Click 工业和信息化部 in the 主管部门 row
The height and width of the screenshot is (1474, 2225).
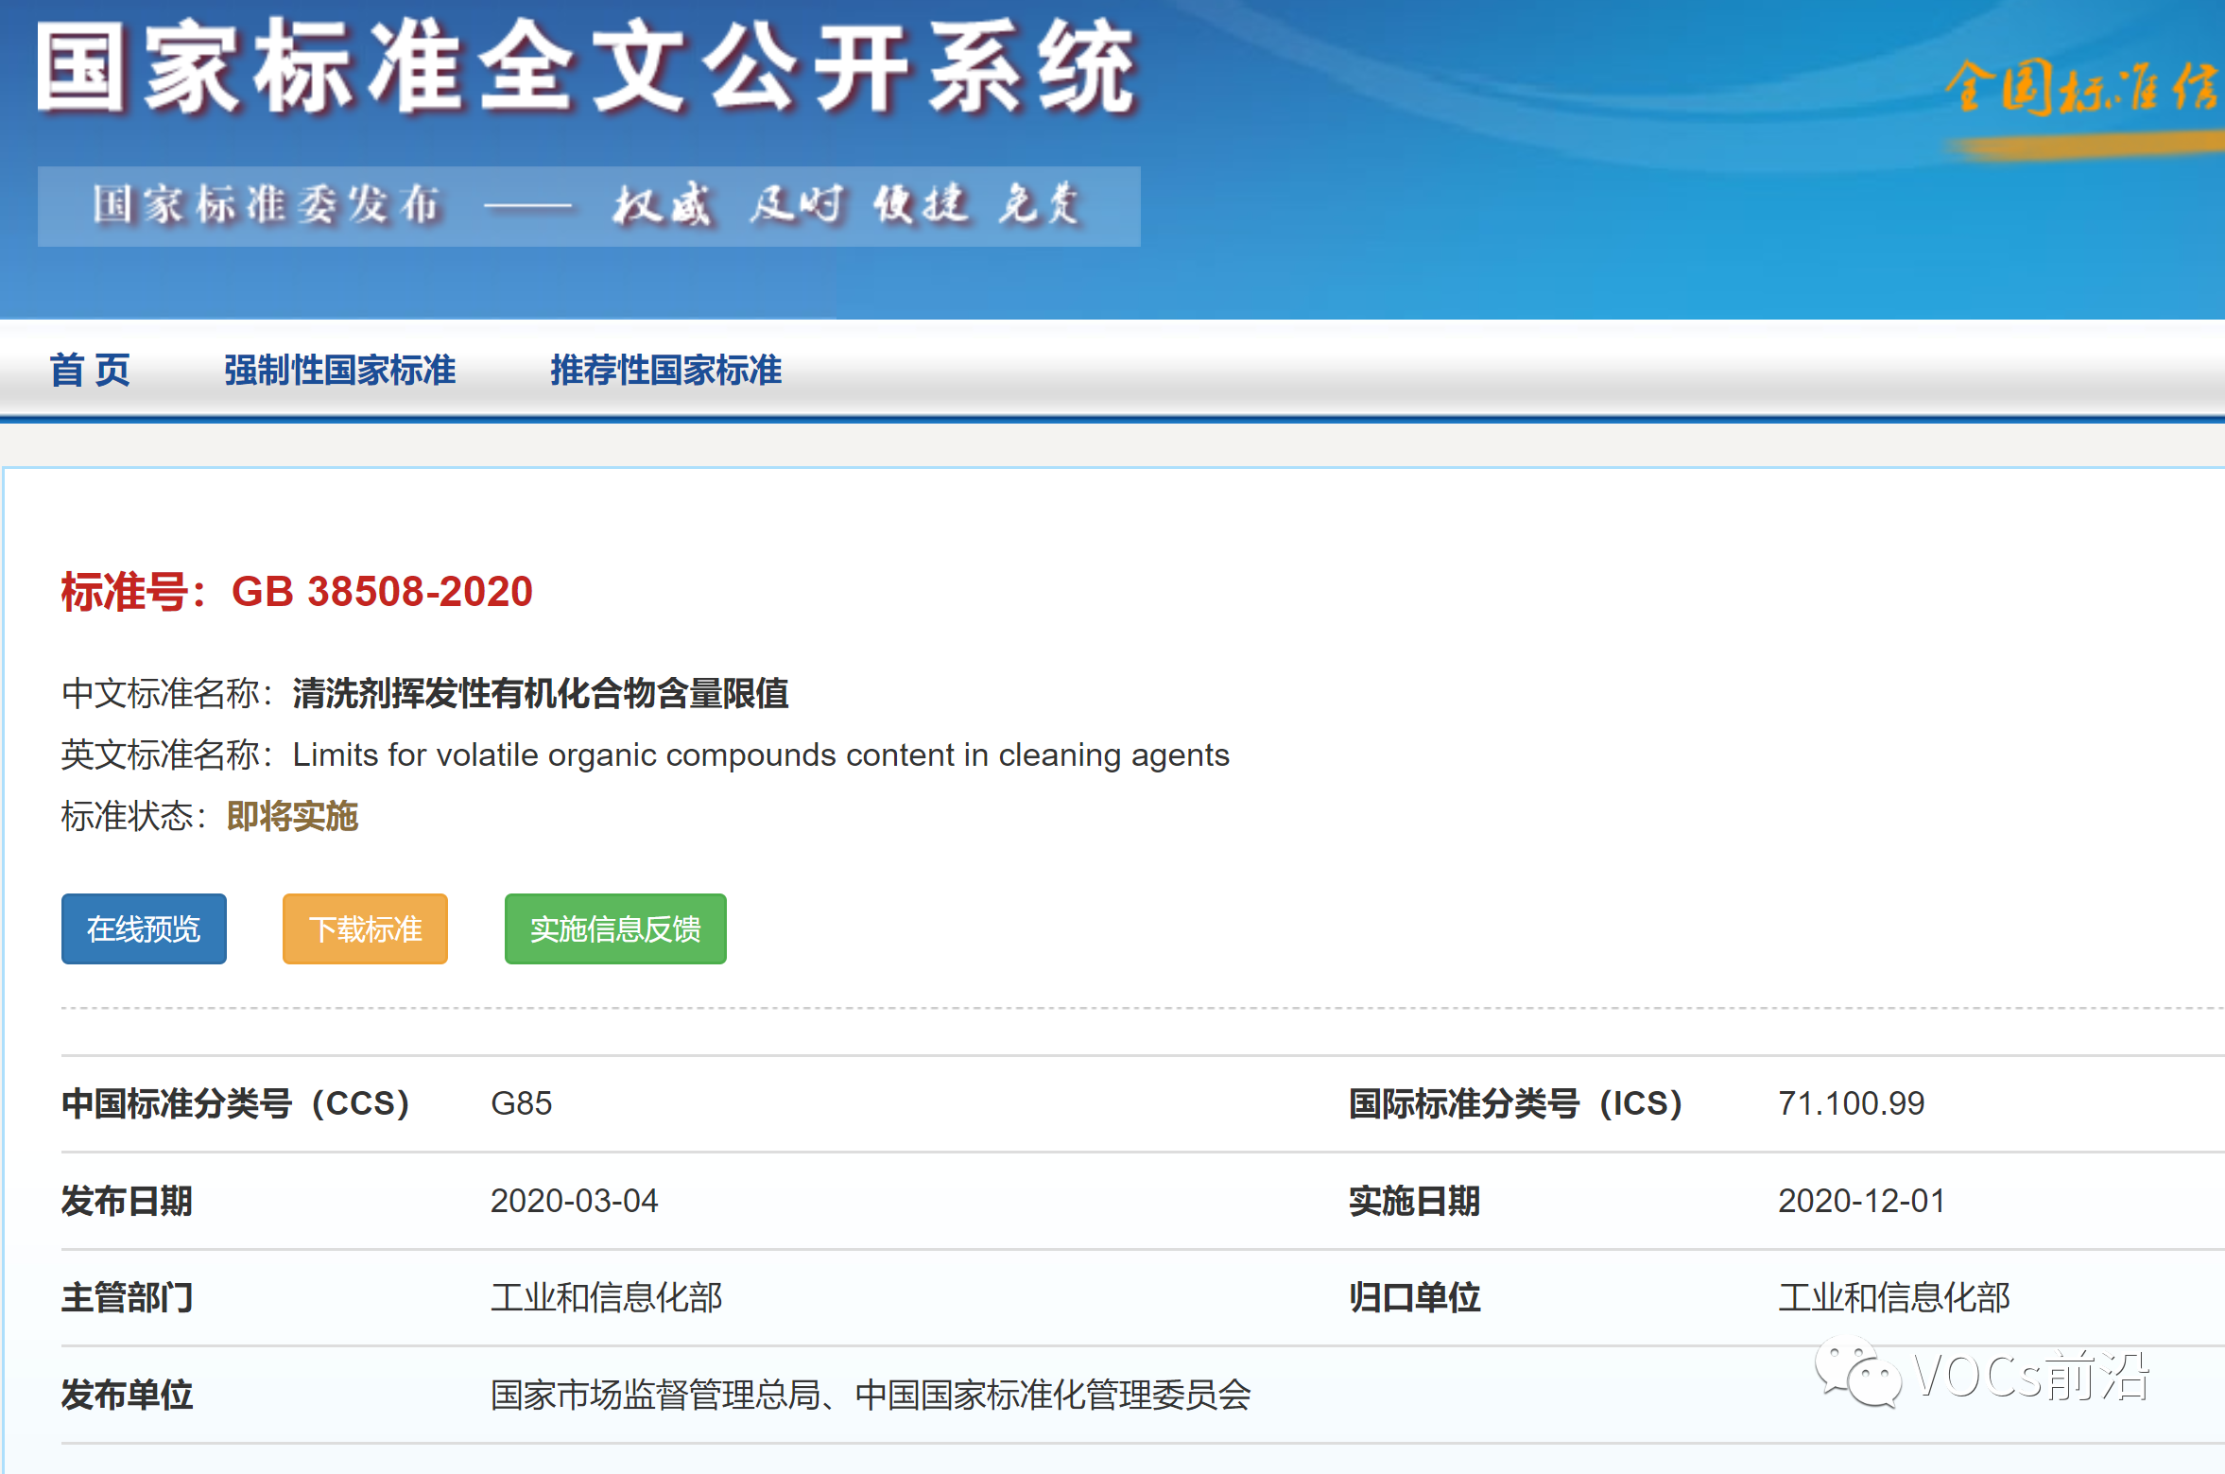[x=606, y=1297]
